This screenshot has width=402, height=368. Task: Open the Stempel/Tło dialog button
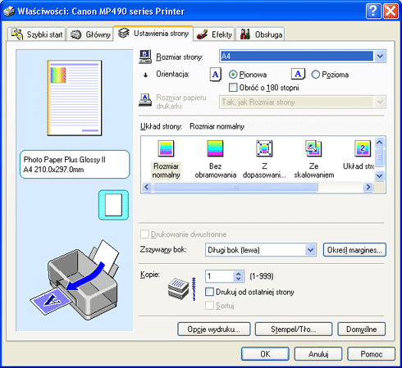pos(294,329)
